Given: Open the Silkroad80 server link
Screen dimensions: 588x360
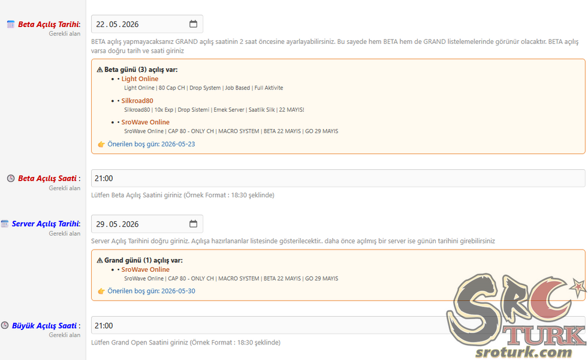Looking at the screenshot, I should click(137, 101).
